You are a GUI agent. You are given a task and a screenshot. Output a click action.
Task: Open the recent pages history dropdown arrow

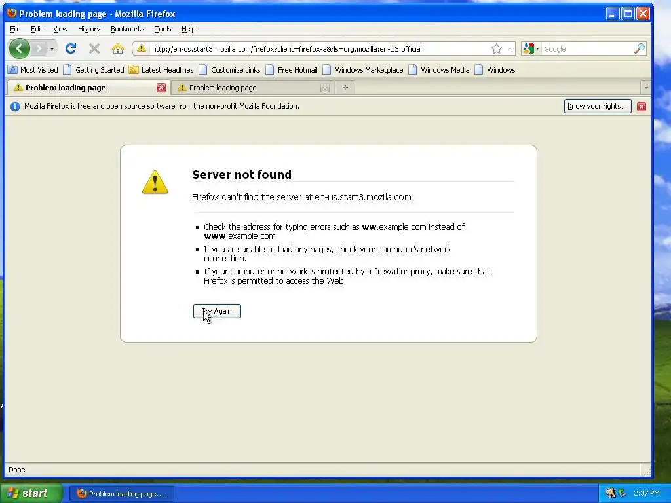(52, 48)
